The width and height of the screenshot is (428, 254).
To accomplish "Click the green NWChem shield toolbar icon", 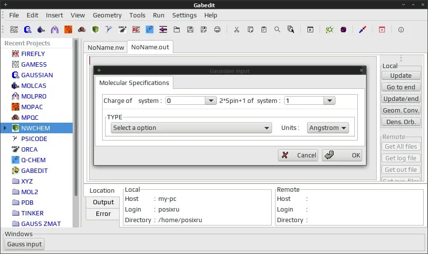I will click(x=95, y=29).
